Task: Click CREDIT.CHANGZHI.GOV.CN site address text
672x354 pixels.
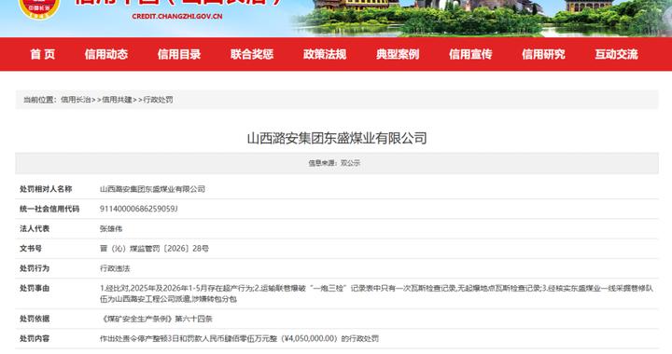Action: [177, 16]
